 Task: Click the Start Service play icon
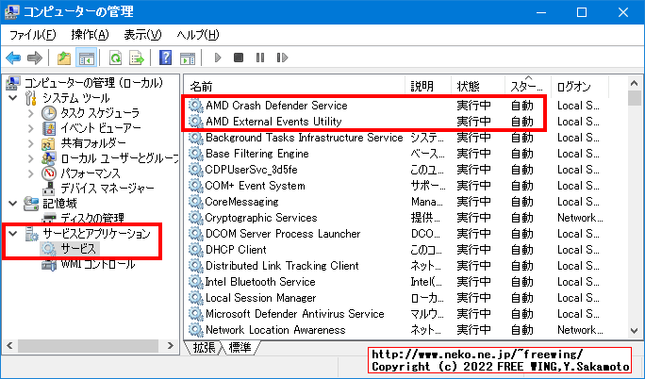(x=218, y=58)
